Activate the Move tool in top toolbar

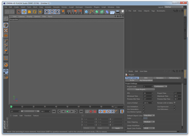24,12
